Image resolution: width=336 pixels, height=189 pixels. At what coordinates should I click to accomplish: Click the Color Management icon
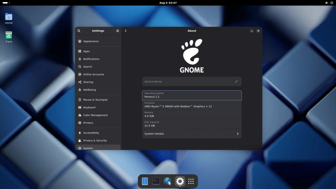click(80, 115)
